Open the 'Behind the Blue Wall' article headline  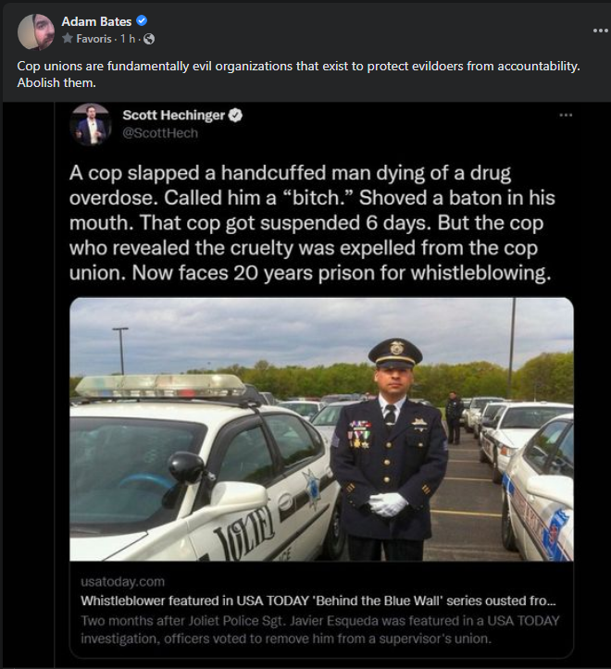(318, 601)
